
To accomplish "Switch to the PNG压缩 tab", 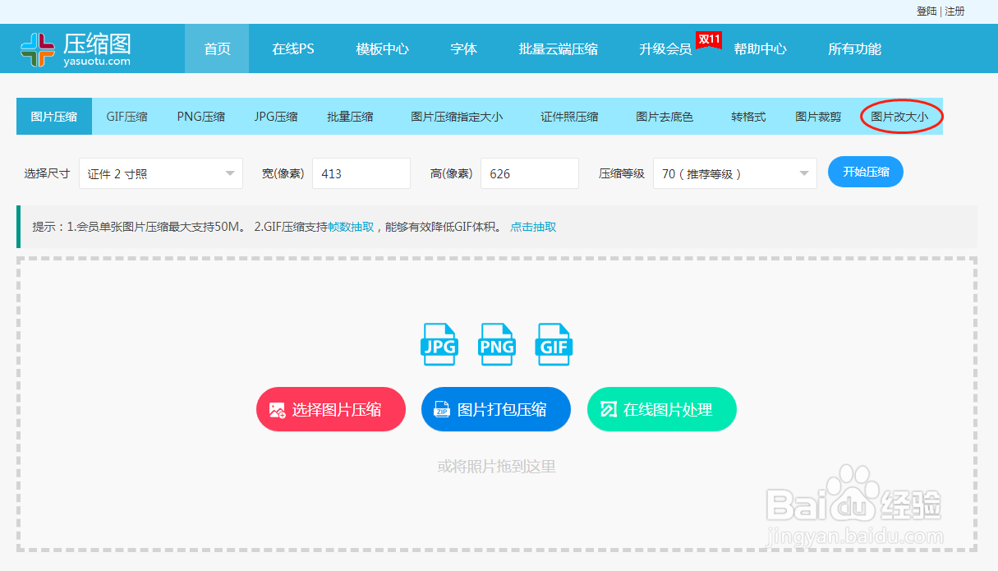I will [x=200, y=117].
